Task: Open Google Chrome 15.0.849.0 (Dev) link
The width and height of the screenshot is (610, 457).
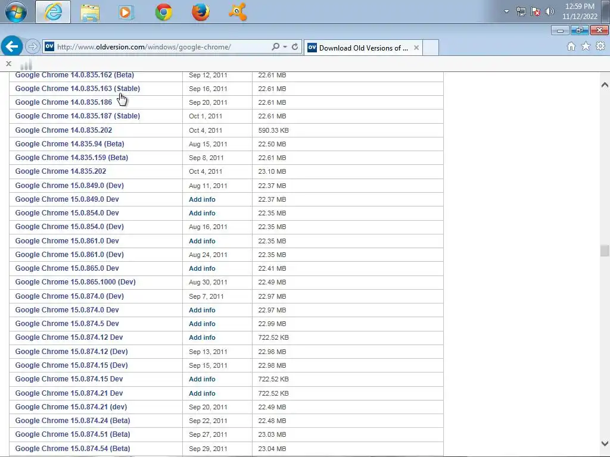Action: (x=69, y=186)
